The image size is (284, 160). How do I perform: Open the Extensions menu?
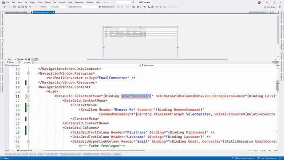79,2
